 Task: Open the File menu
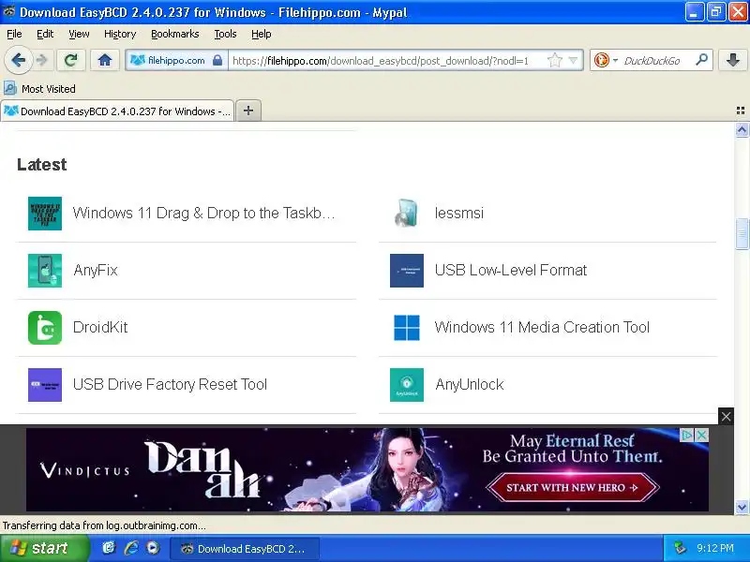tap(14, 34)
